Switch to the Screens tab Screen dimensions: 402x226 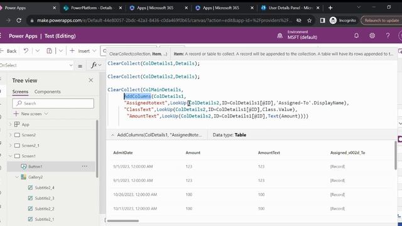point(20,92)
